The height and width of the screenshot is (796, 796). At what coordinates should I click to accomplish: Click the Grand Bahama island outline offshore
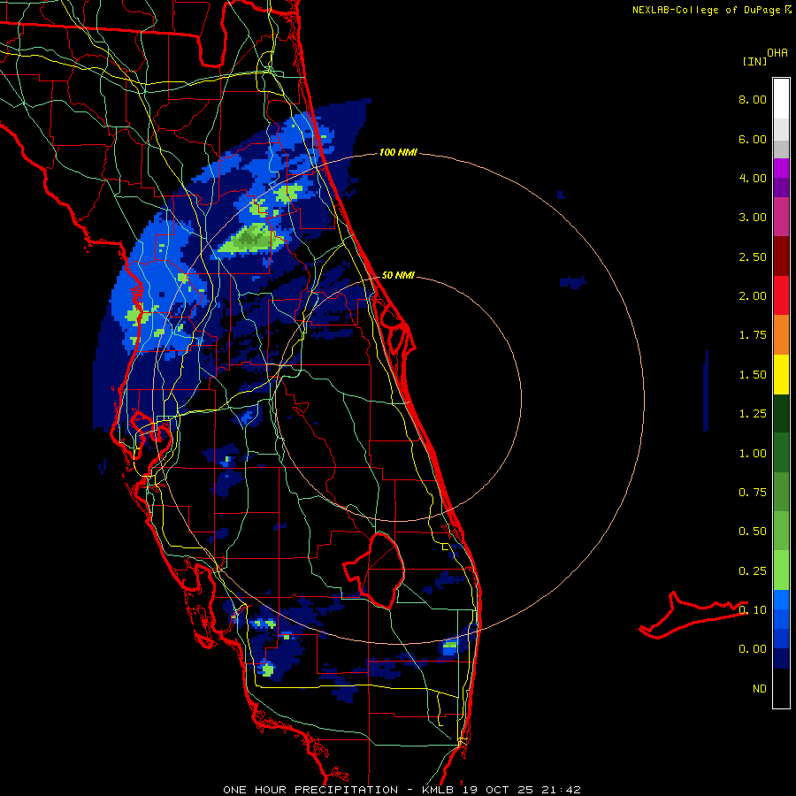[693, 615]
